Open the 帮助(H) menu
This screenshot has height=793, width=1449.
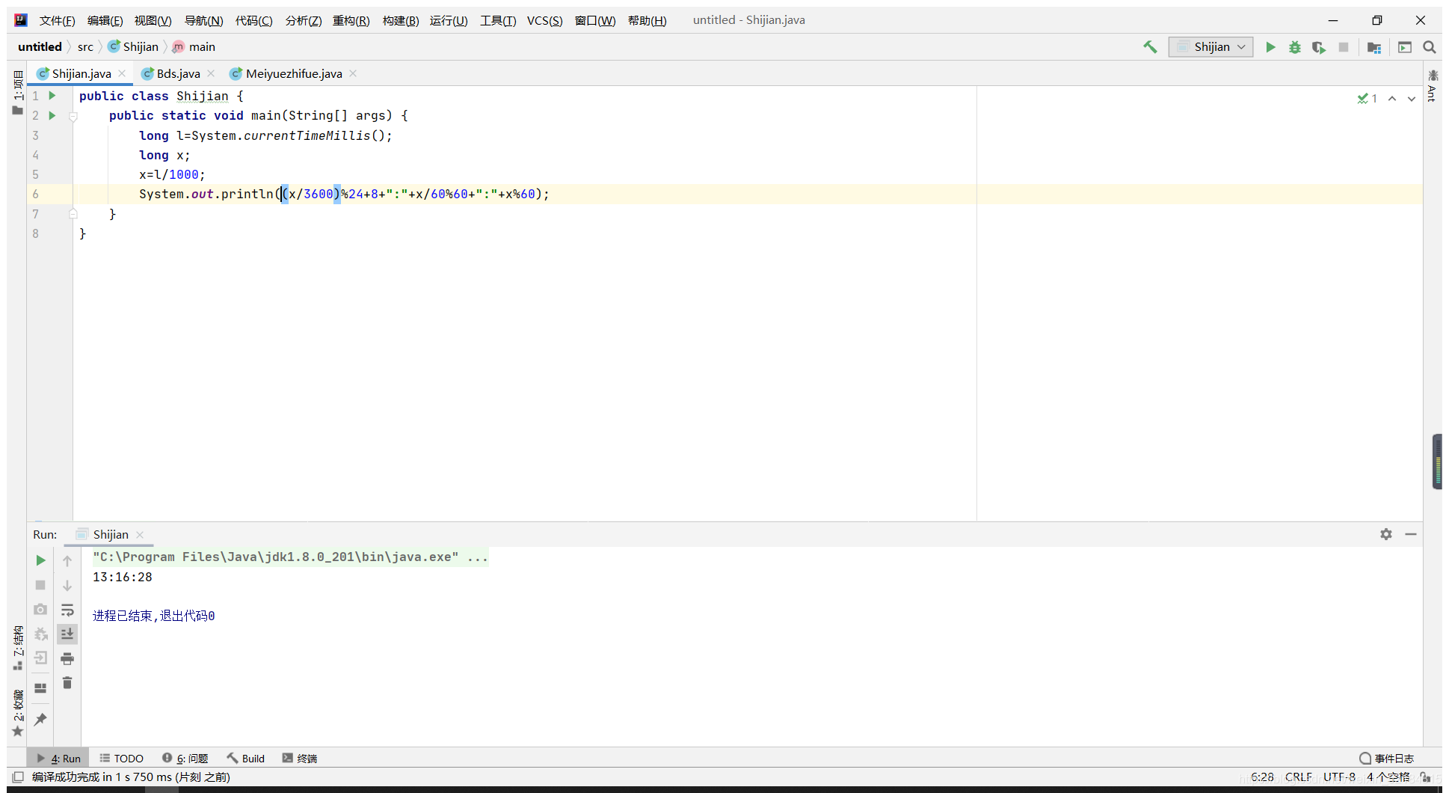click(647, 20)
